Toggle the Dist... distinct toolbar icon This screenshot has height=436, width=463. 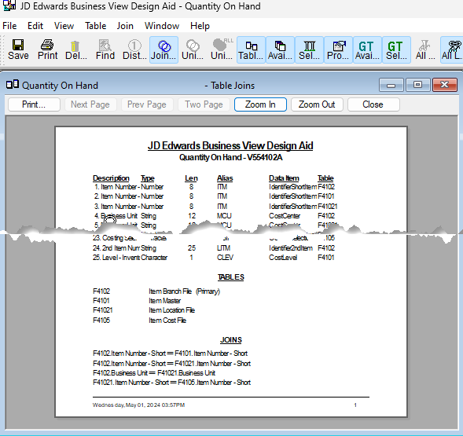(134, 49)
